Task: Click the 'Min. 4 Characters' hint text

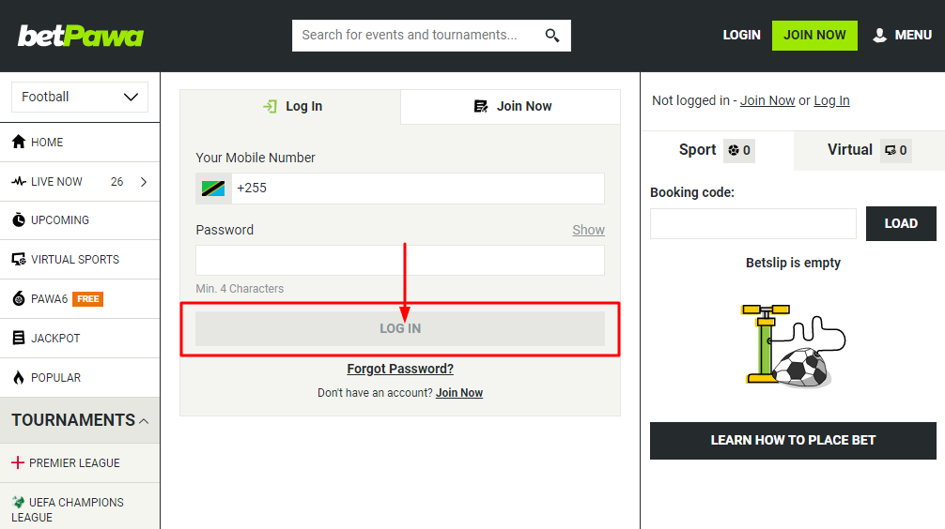Action: click(x=240, y=289)
